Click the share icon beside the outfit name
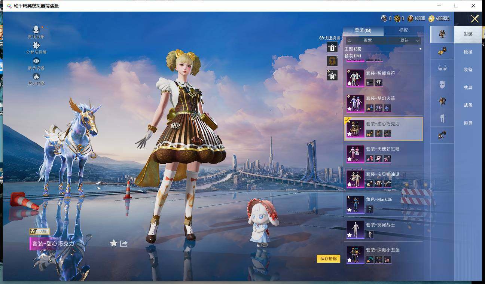Screen dimensions: 485x284 point(124,244)
